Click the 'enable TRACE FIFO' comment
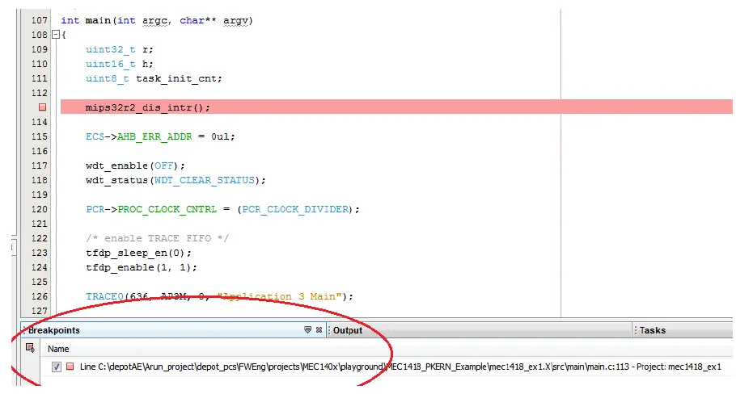The image size is (736, 394). click(x=157, y=238)
